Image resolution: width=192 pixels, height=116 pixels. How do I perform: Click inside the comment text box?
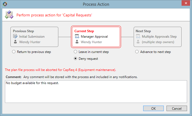[x=96, y=91]
